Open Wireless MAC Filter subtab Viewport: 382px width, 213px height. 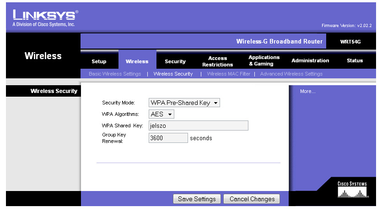pos(229,74)
